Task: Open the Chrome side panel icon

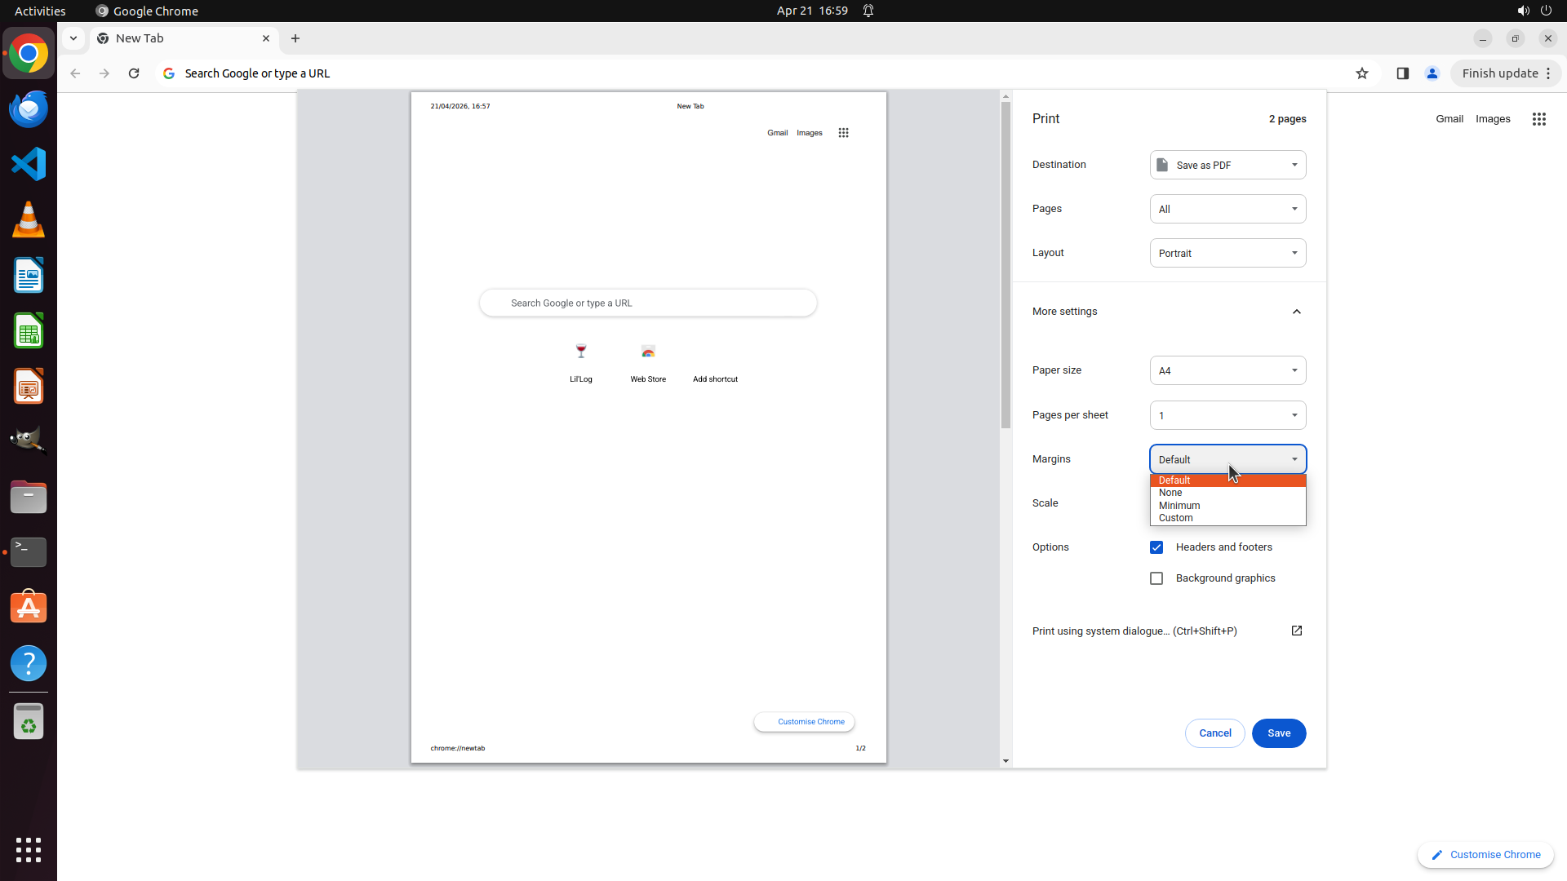Action: pyautogui.click(x=1402, y=73)
